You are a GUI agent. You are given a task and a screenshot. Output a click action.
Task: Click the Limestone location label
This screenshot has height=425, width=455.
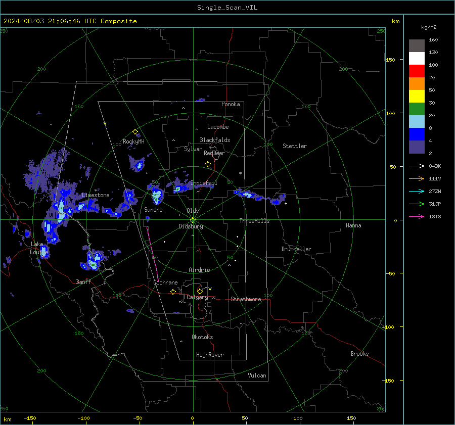pos(96,195)
